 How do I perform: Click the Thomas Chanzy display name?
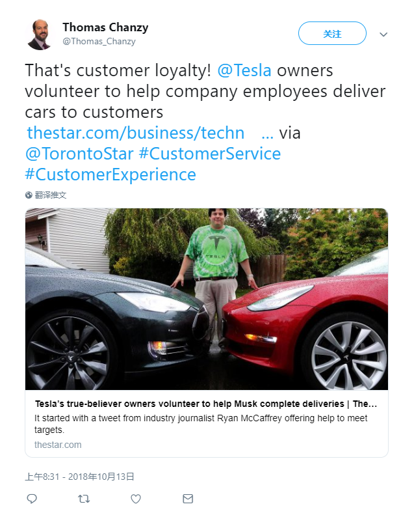(105, 27)
